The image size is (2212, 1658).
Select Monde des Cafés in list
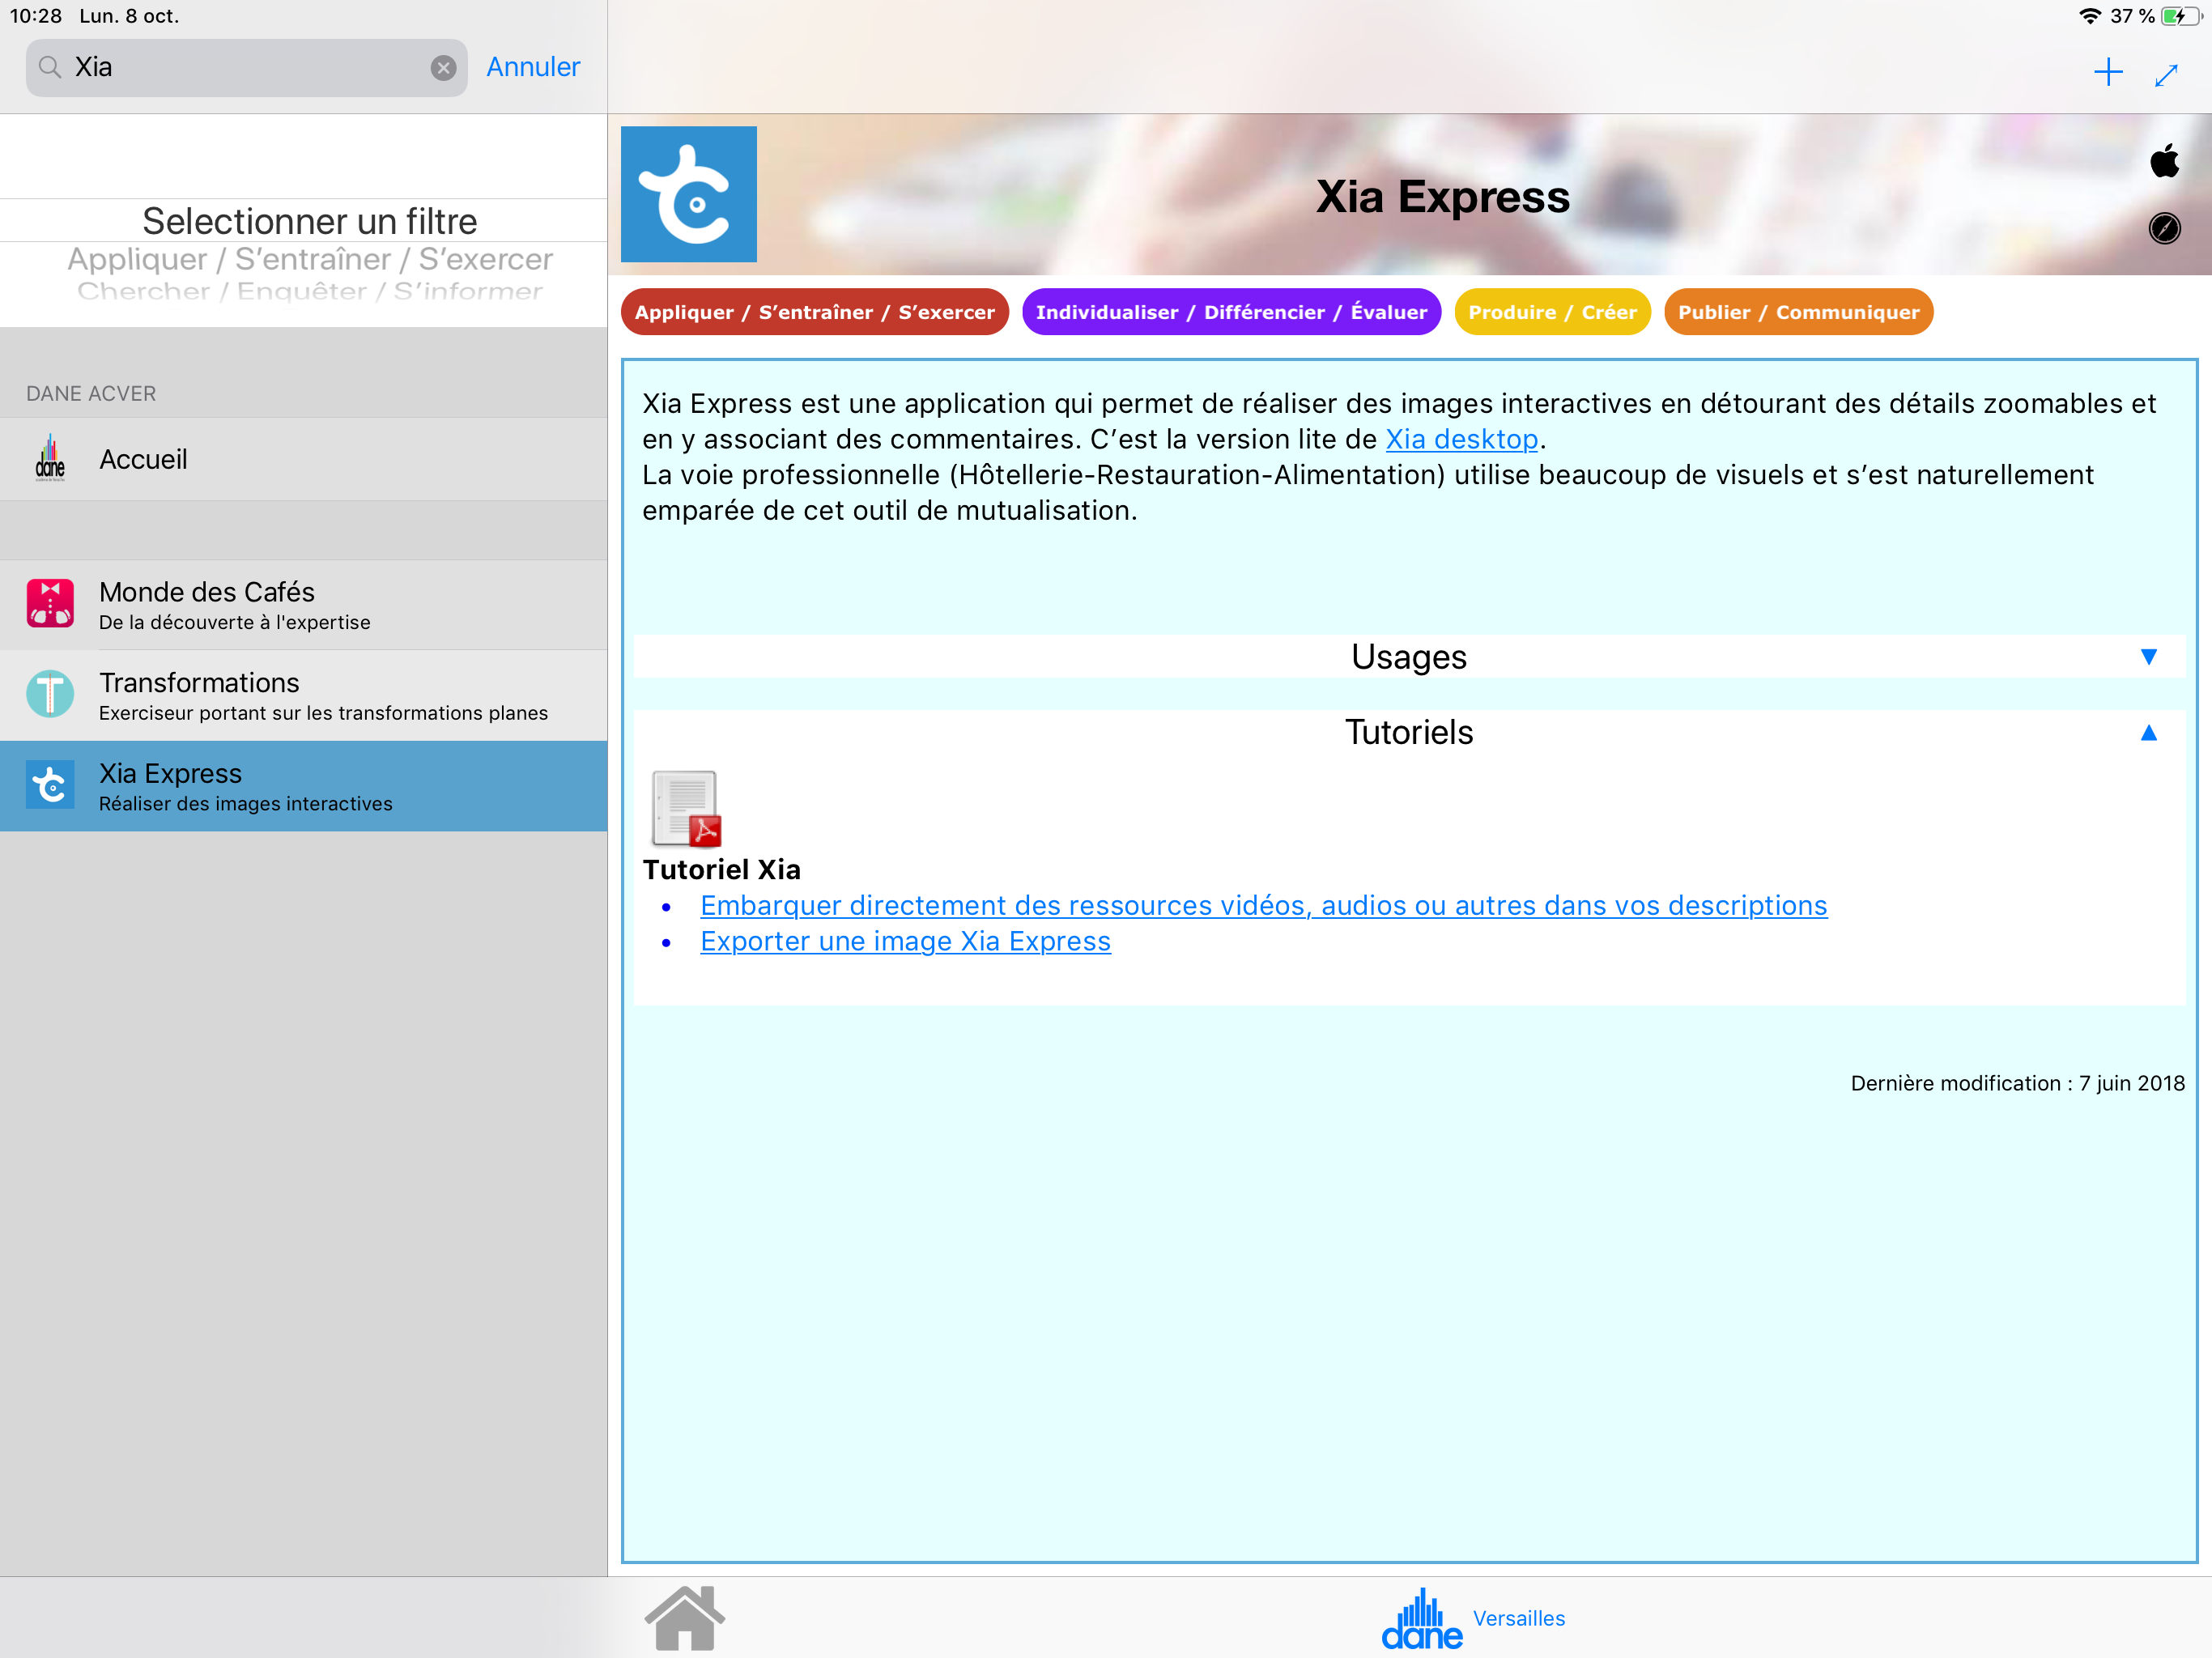point(303,605)
